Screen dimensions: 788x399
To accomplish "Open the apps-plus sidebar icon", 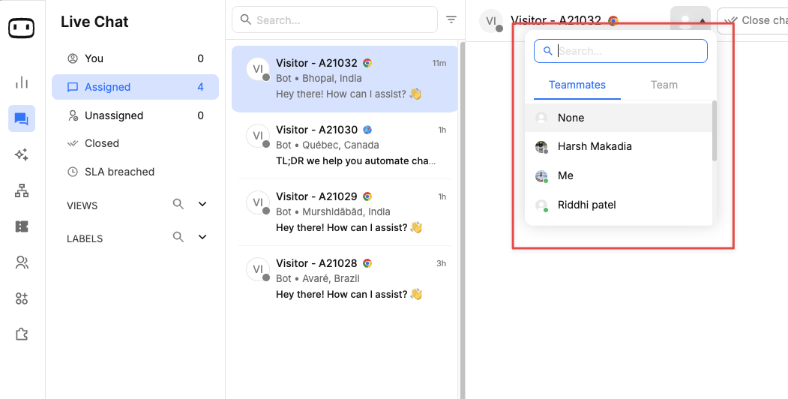I will tap(22, 298).
